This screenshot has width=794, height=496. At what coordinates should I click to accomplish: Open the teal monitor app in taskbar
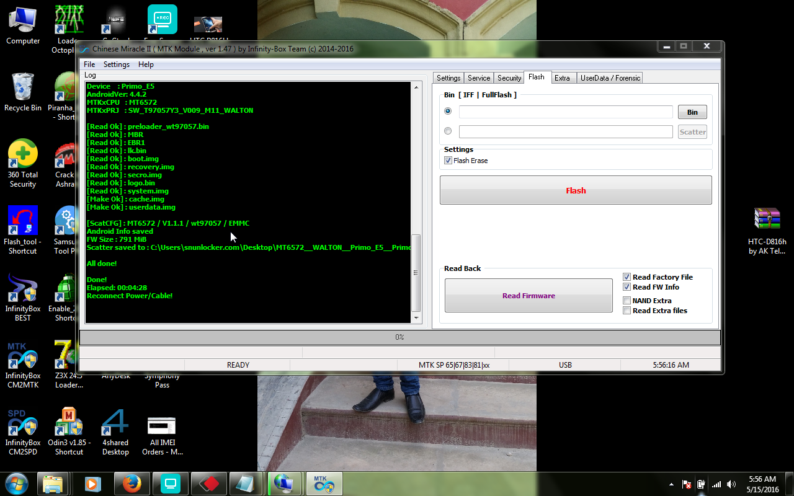pos(169,484)
